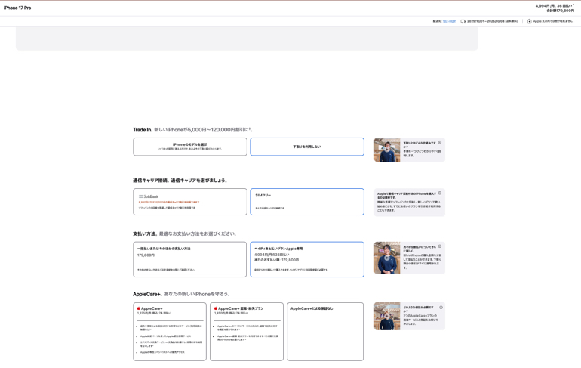Play the payment specialist video thumbnail

(387, 258)
